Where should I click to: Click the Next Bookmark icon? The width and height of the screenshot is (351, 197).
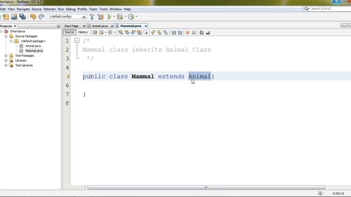click(160, 33)
